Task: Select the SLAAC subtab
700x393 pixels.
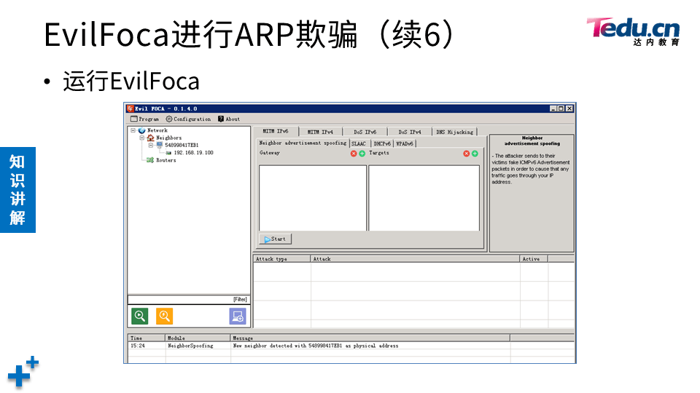Action: 359,143
